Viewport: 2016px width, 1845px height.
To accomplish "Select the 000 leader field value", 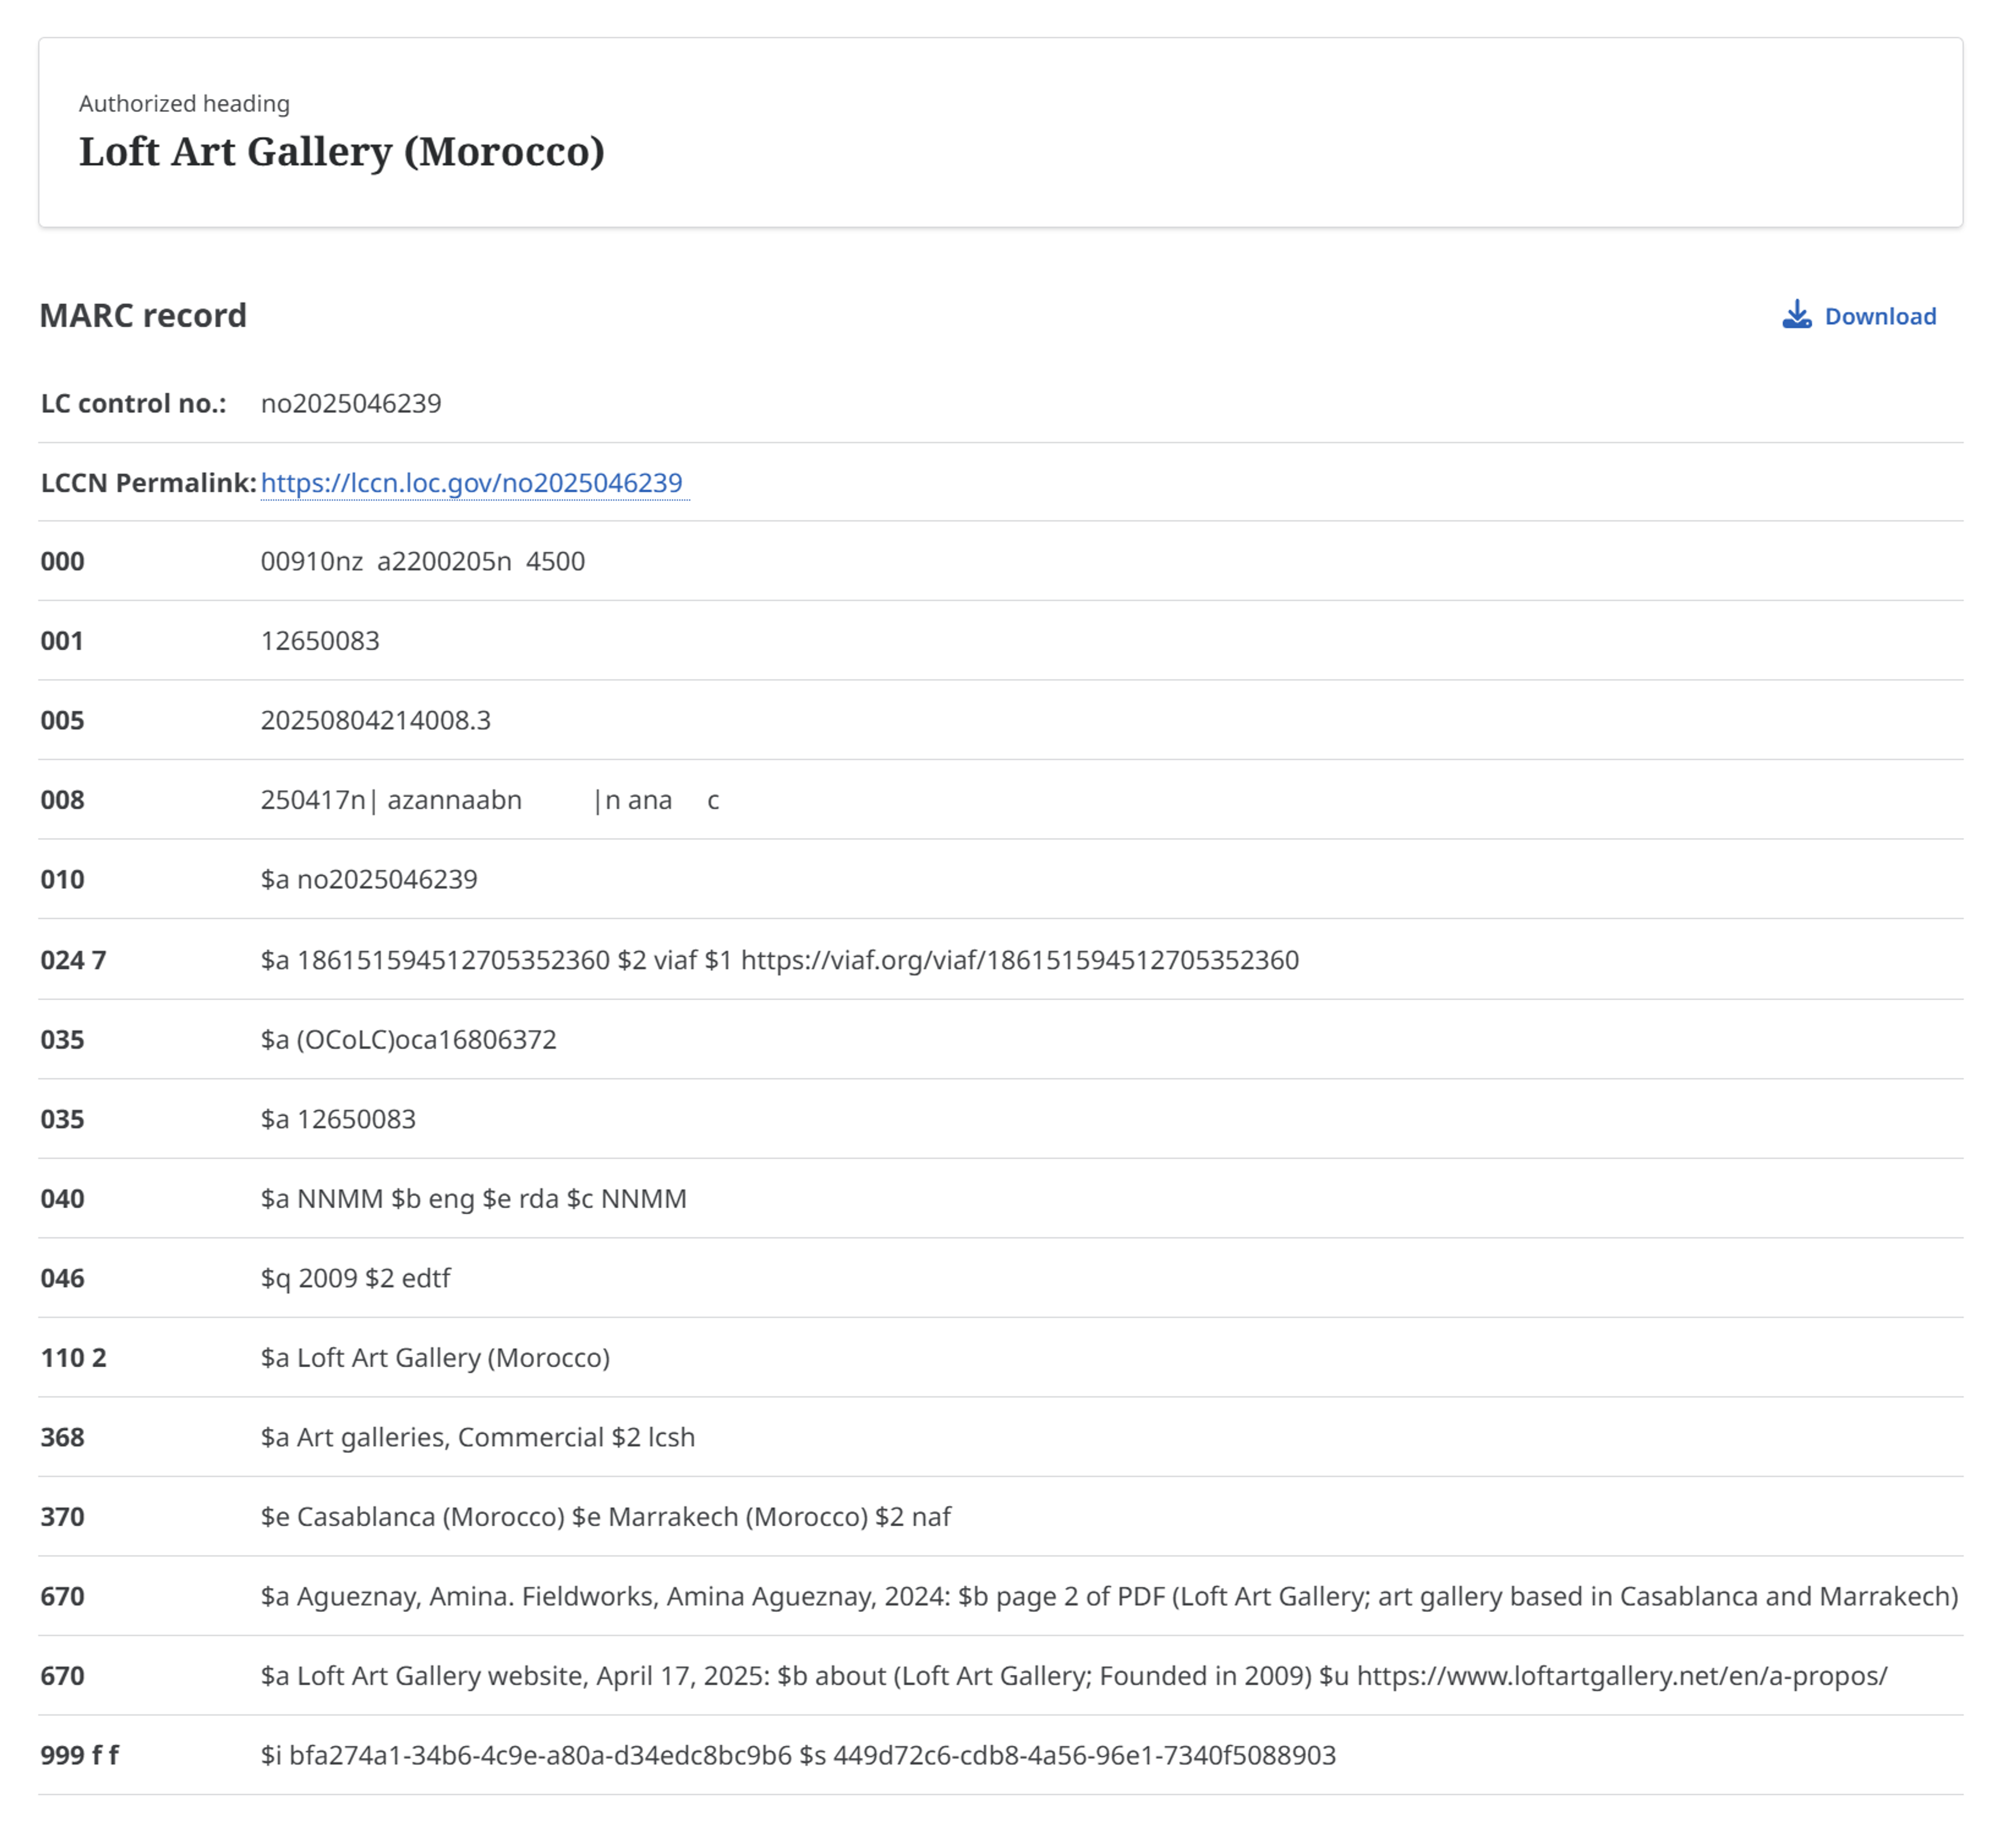I will (423, 562).
